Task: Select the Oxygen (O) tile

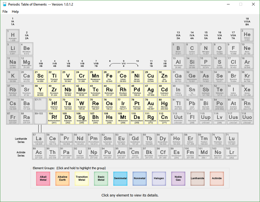Action: [219, 49]
